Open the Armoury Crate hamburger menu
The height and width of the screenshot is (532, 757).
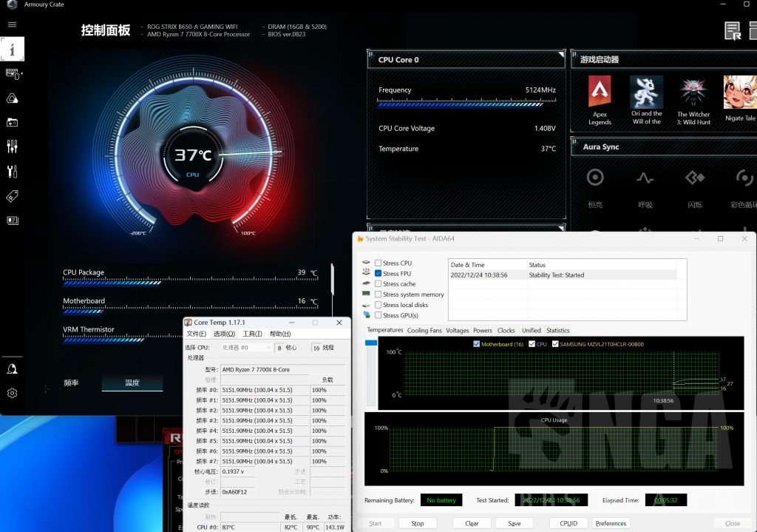click(12, 24)
